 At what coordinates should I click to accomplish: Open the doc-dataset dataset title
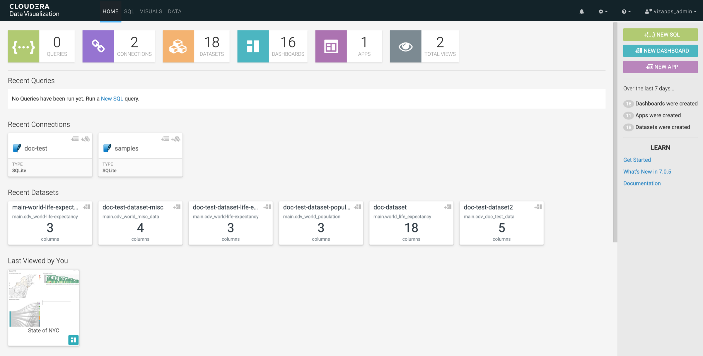click(390, 207)
